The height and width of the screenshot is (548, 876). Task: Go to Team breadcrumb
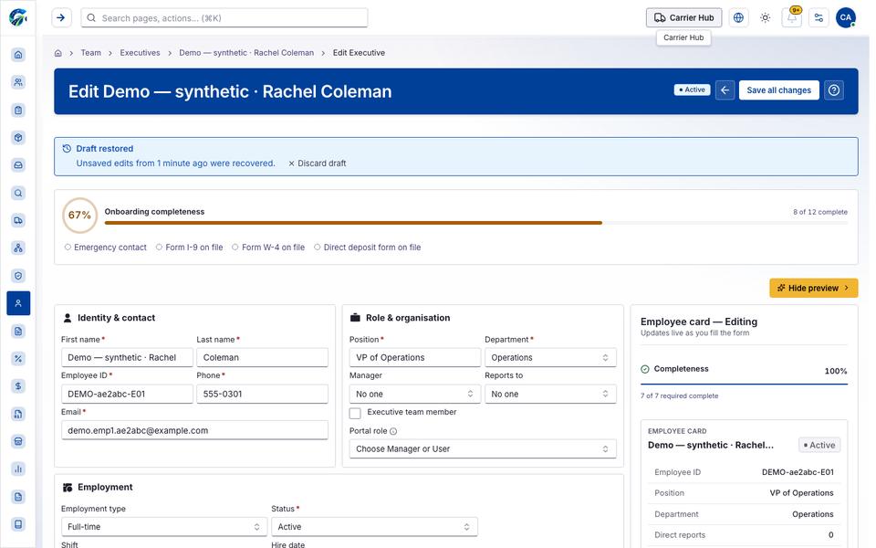pos(90,53)
